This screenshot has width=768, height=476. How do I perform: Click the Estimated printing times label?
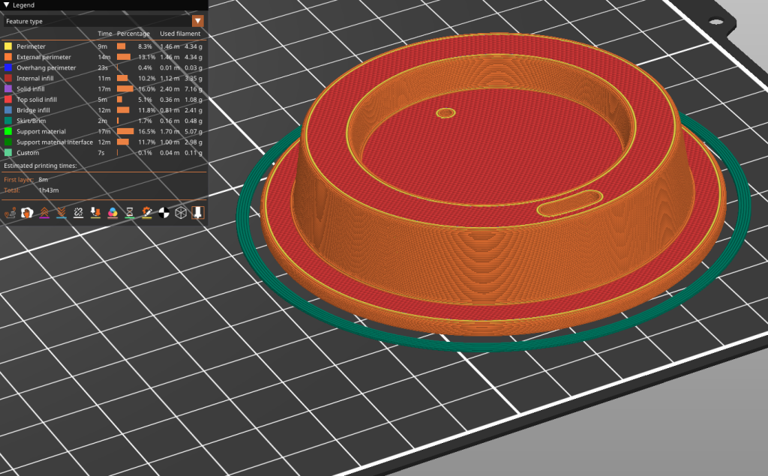click(x=40, y=166)
